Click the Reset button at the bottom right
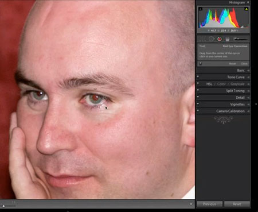This screenshot has height=212, width=258. click(237, 204)
